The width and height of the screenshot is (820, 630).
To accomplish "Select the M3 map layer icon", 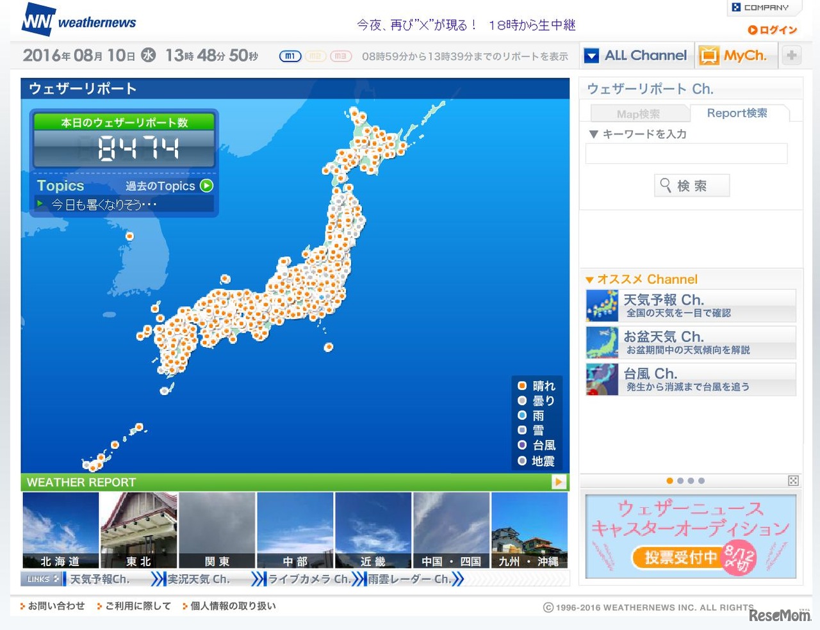I will tap(340, 56).
